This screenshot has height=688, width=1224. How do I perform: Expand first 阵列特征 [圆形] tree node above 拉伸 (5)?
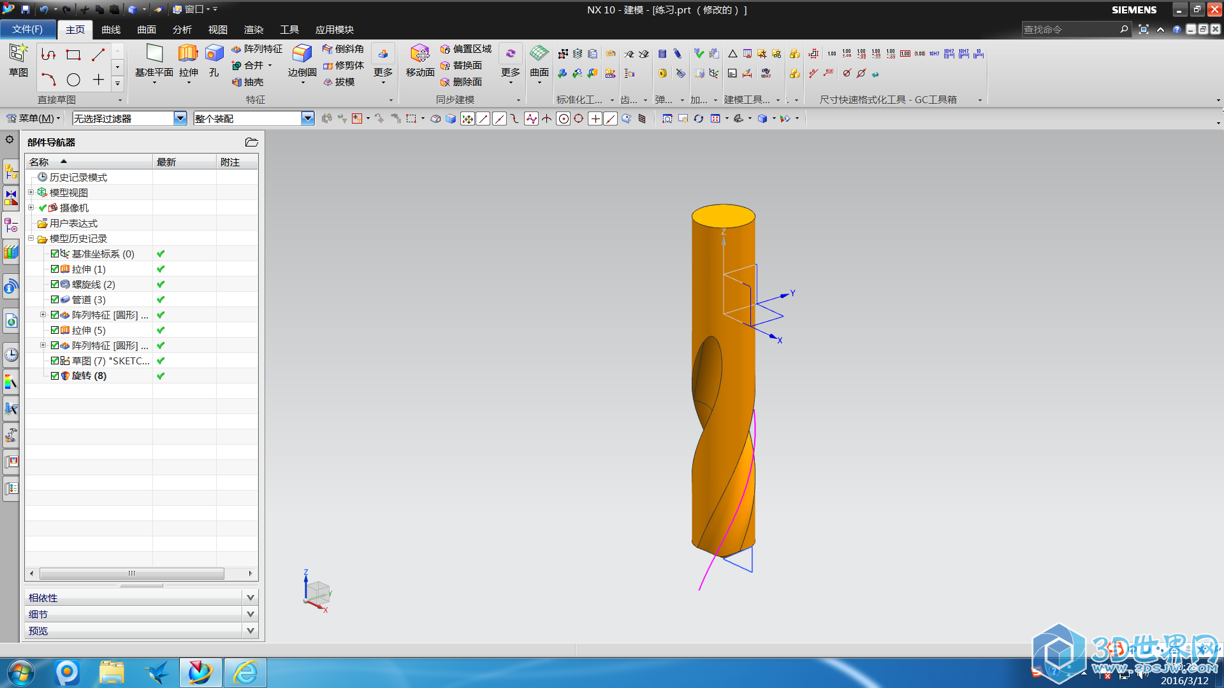click(x=43, y=315)
